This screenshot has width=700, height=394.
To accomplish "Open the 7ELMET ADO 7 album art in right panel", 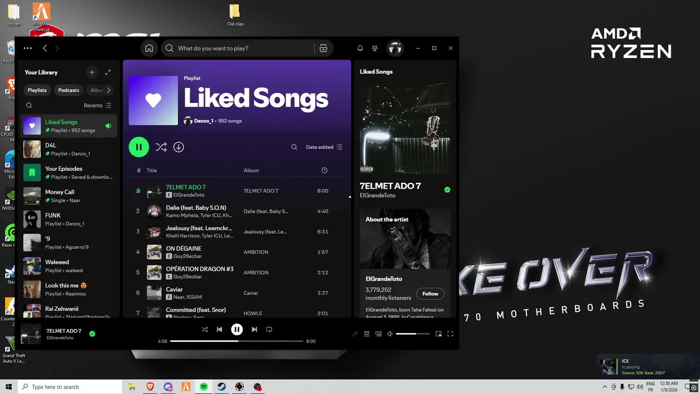I will click(x=405, y=128).
